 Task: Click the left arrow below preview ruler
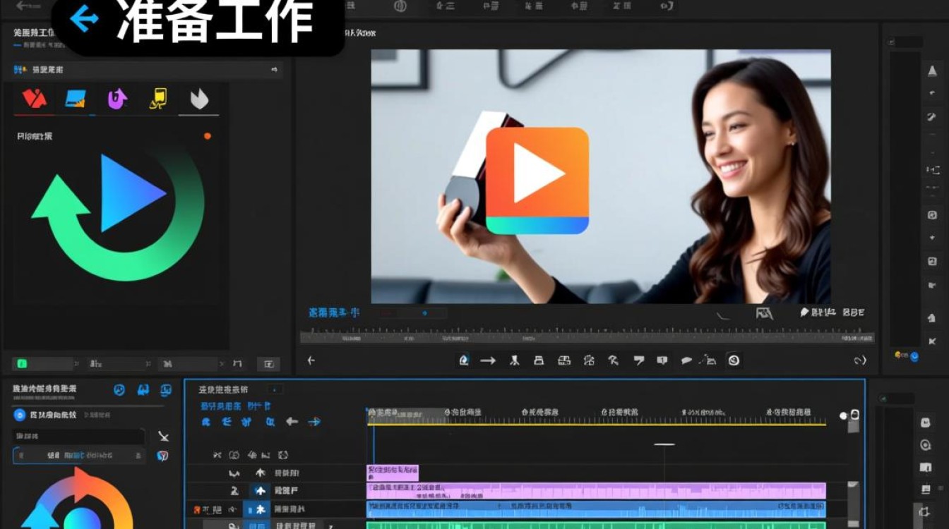tap(311, 360)
